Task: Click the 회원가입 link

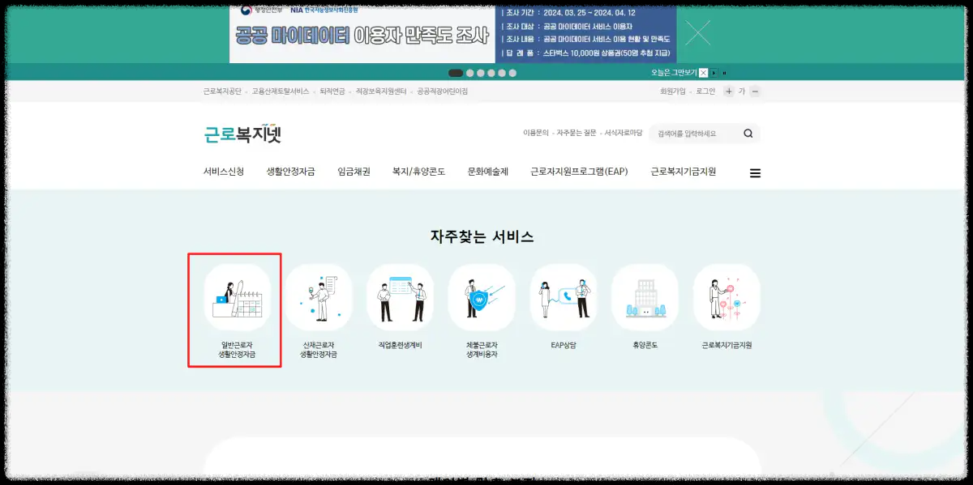Action: pos(673,91)
